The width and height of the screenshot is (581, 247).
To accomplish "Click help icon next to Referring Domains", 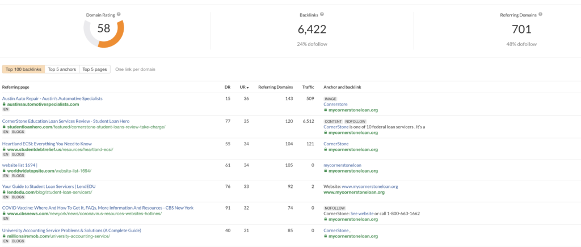I will pyautogui.click(x=541, y=14).
